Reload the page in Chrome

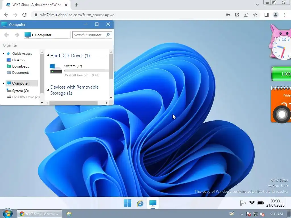(24, 15)
